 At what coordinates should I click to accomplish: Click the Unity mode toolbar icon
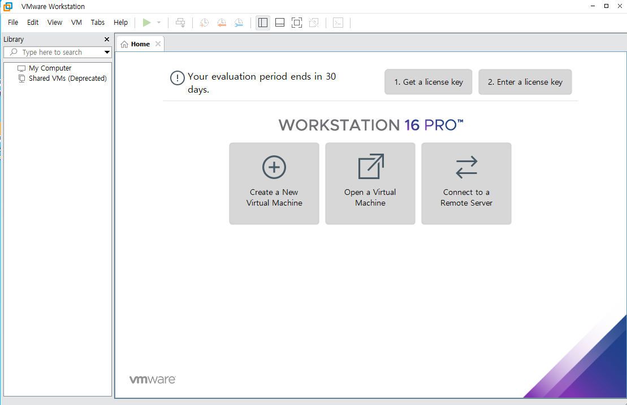point(314,23)
